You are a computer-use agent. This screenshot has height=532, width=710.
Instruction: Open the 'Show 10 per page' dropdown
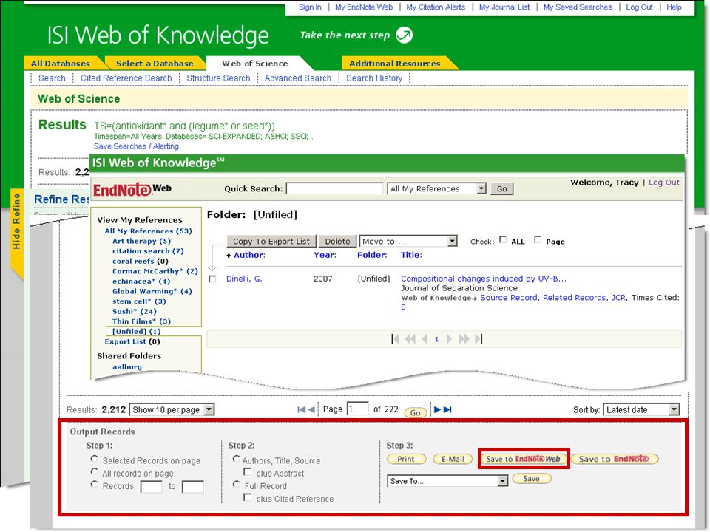pos(172,410)
